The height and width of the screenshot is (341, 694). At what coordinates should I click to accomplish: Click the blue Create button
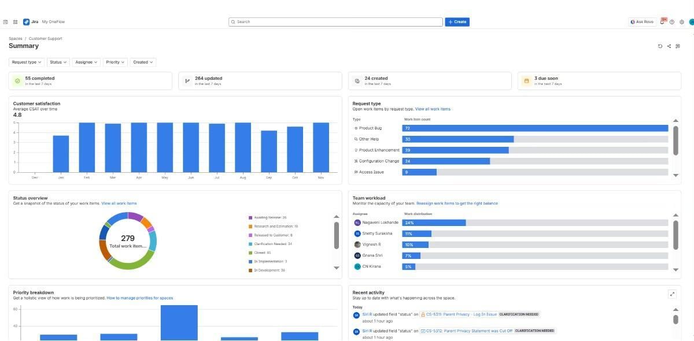coord(457,22)
